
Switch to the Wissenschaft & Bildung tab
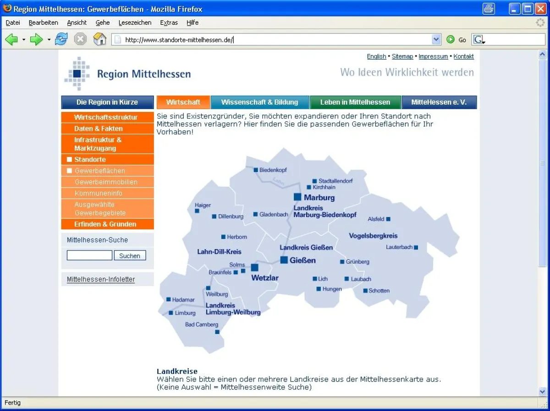click(260, 102)
